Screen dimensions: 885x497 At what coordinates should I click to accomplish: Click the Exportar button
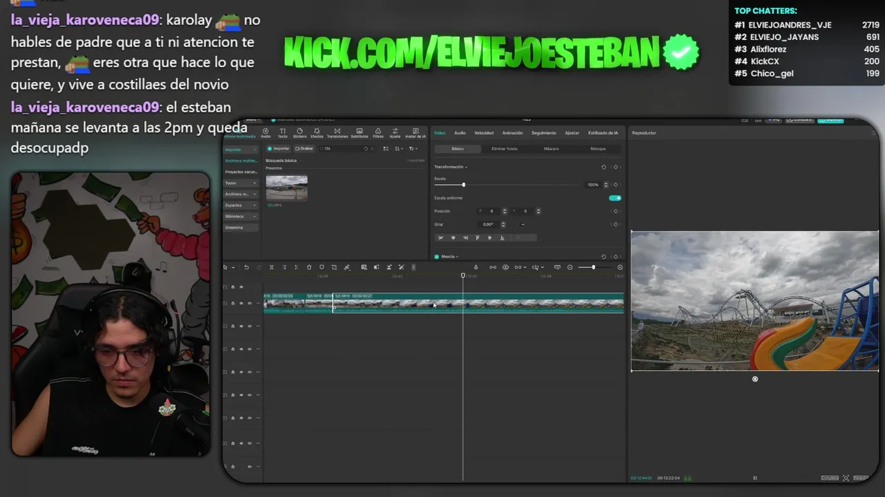point(830,119)
